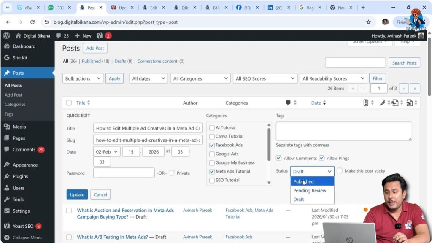432x243 pixels.
Task: Click the tags input field
Action: [x=343, y=131]
